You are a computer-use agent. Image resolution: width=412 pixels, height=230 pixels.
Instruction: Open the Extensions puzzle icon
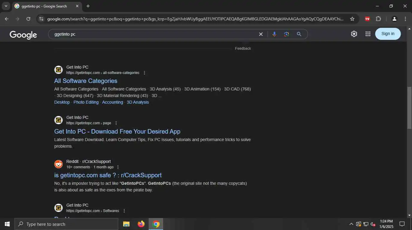pyautogui.click(x=378, y=19)
